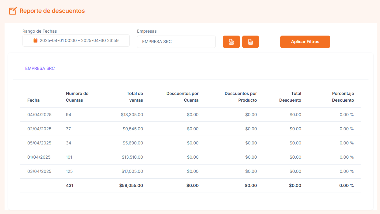Click the sales amount $9,545.00
Viewport: 380px width, 214px height.
pos(133,129)
